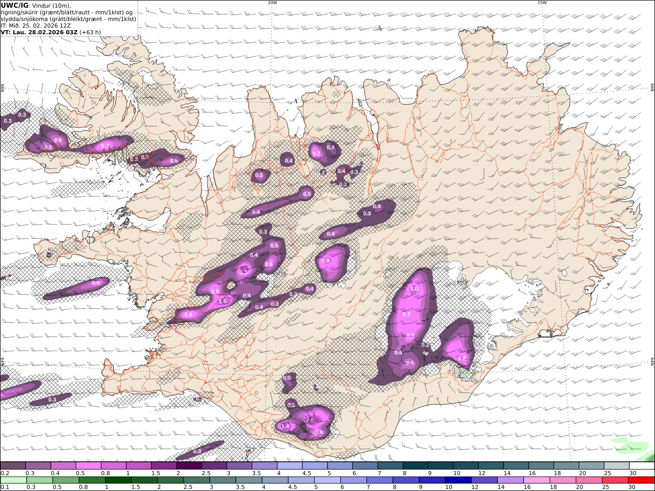
Task: Pick the light periwinkle 4 snow legend swatch
Action: [x=290, y=466]
